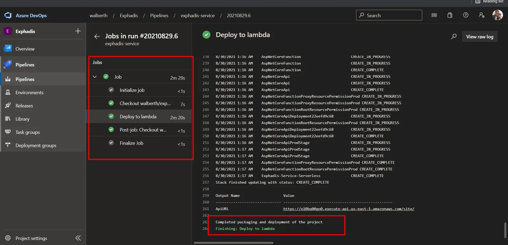Open the Pipelines rocket icon section
Viewport: 508px width, 245px height.
click(8, 64)
